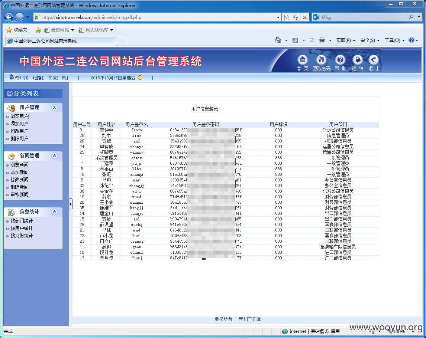Open 浏览用户 in sidebar

click(20, 116)
